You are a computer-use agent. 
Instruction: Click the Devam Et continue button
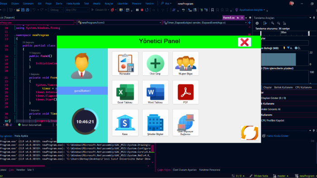click(x=99, y=9)
